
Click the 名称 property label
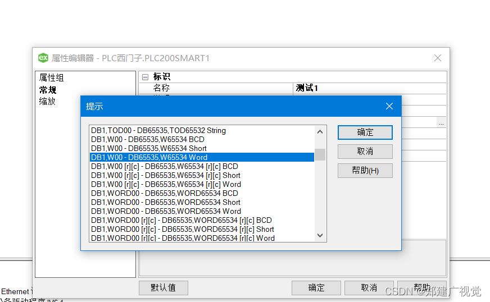pyautogui.click(x=161, y=88)
